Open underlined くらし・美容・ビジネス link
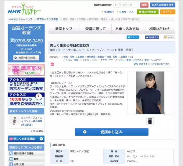The height and width of the screenshot is (166, 183). pos(130,60)
